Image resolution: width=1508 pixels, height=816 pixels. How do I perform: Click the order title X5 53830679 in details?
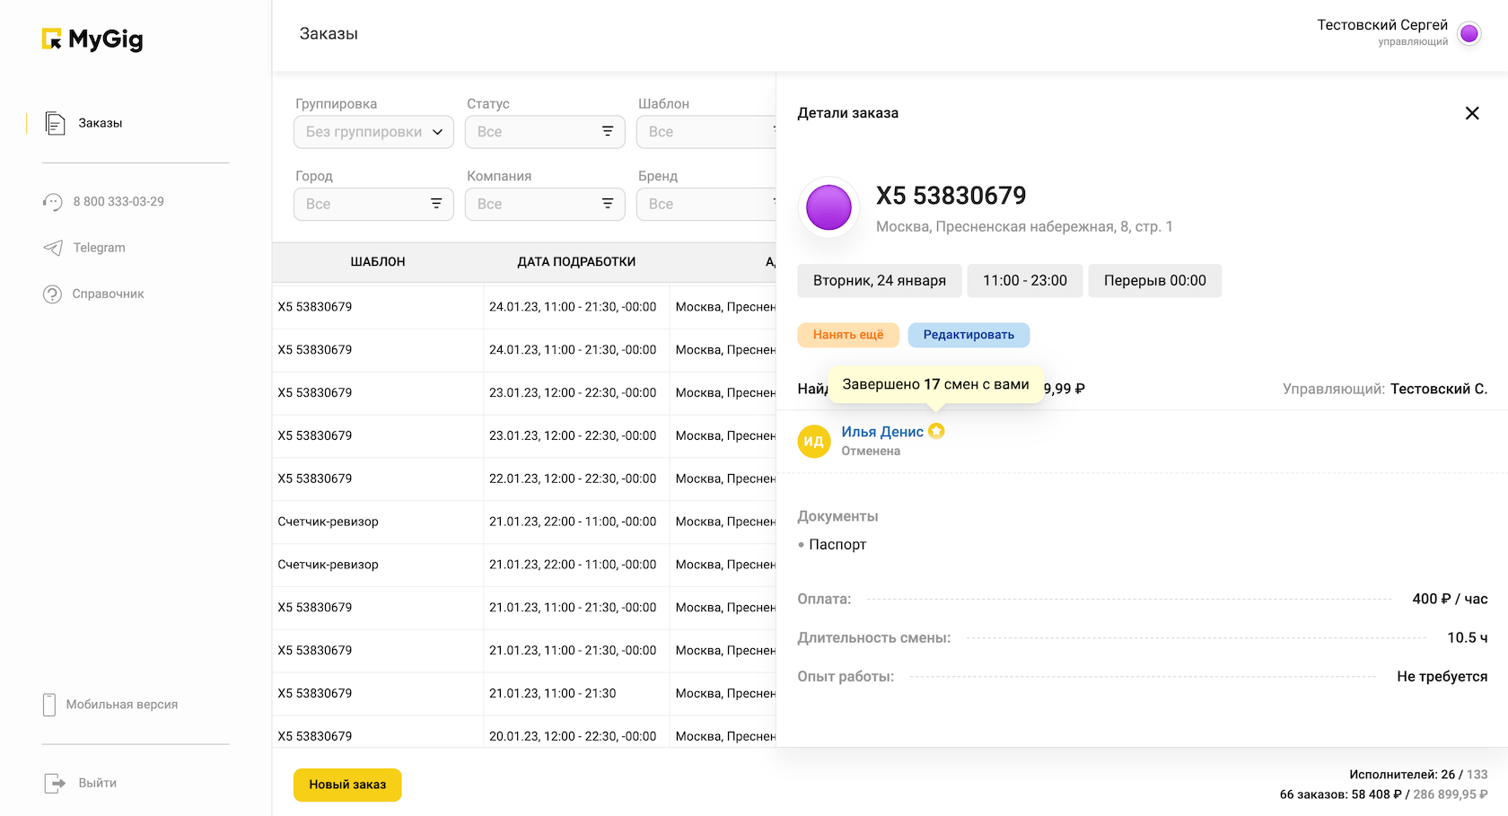tap(951, 195)
